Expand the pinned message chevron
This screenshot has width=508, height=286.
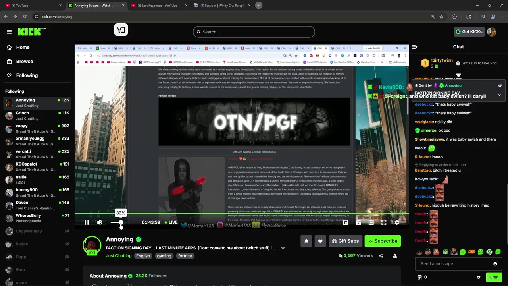500,95
